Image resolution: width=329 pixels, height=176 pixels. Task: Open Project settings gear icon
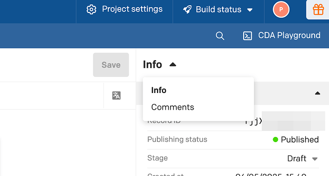coord(91,10)
